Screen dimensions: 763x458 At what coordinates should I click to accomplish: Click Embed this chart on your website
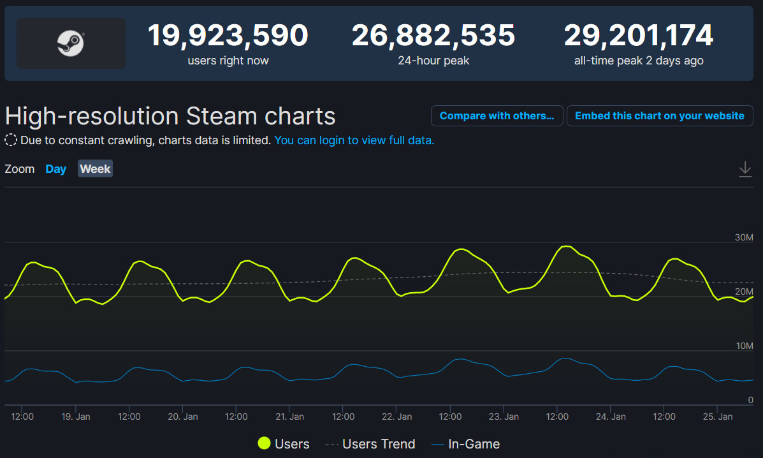pyautogui.click(x=660, y=116)
